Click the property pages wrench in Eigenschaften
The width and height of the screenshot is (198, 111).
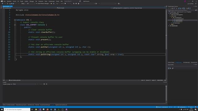[173, 68]
